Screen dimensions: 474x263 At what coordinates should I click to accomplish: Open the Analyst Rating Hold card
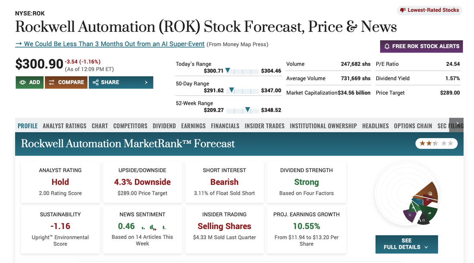(x=60, y=182)
